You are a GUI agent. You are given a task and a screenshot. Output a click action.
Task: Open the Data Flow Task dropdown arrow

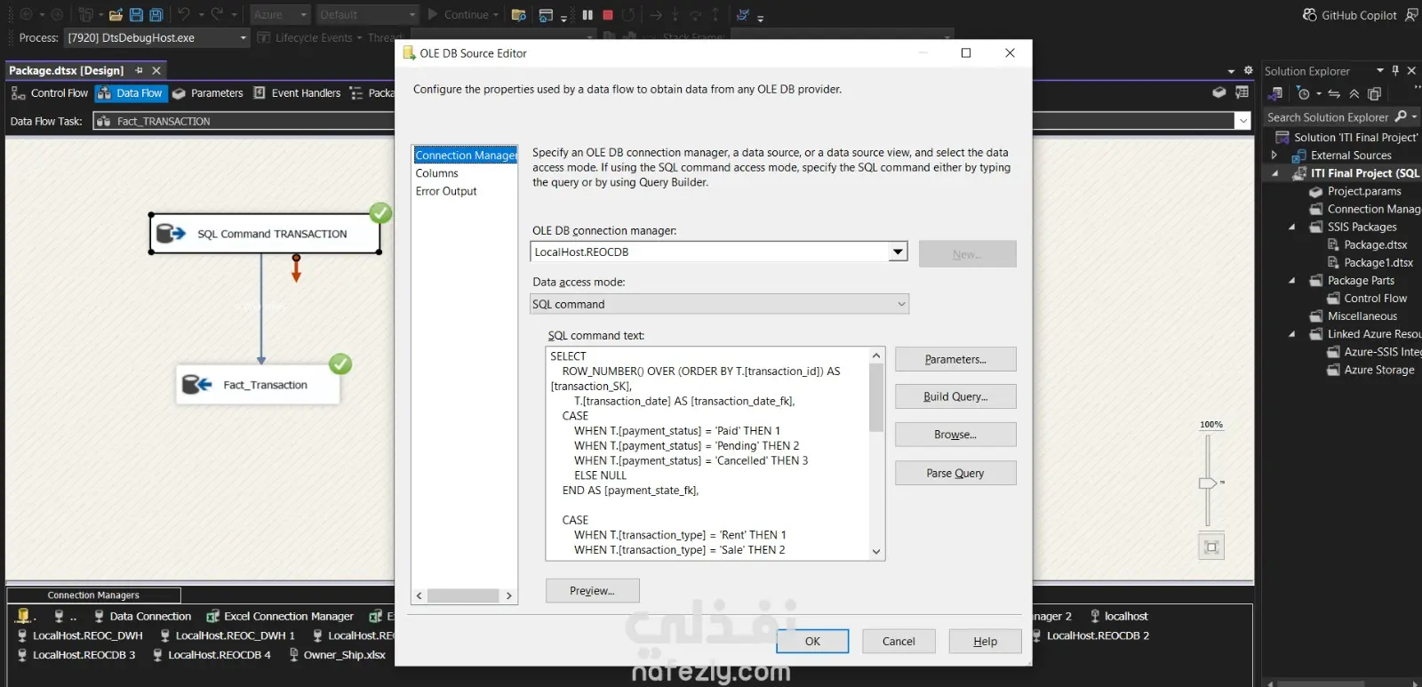(x=1243, y=121)
